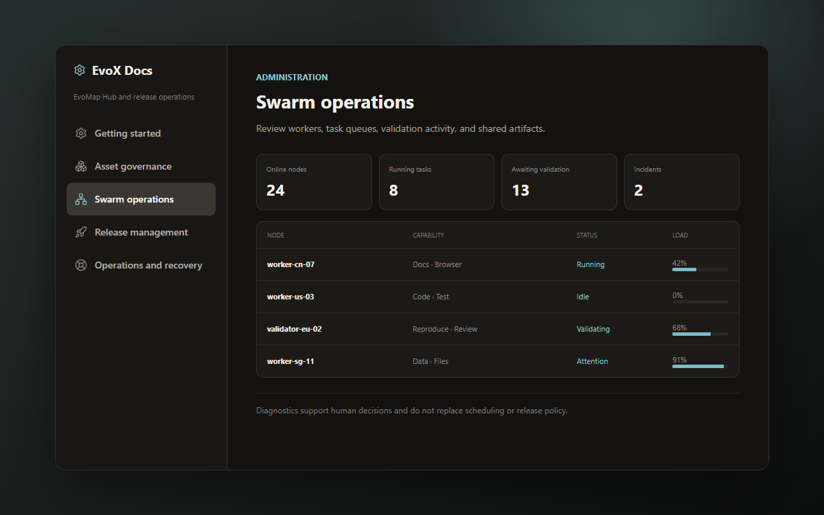Viewport: 824px width, 515px height.
Task: Click the EvoX Docs title
Action: coord(122,70)
